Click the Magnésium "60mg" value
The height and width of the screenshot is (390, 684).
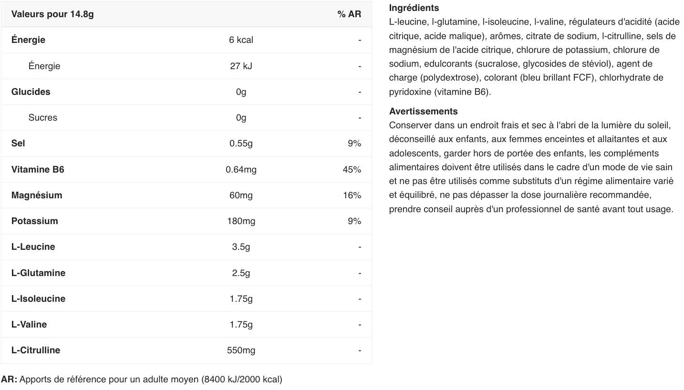pyautogui.click(x=241, y=195)
